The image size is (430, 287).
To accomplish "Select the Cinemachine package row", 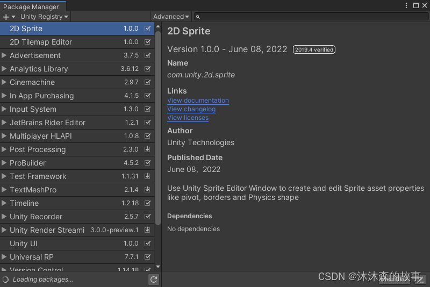I will [x=77, y=82].
